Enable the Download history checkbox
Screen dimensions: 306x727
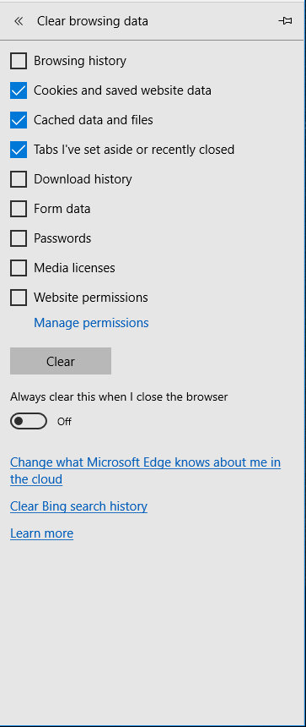click(19, 179)
